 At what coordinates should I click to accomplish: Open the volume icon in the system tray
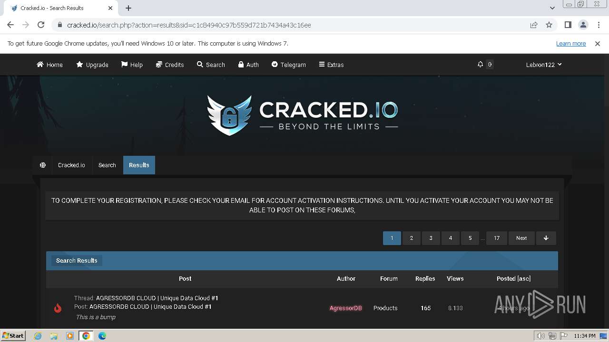541,336
